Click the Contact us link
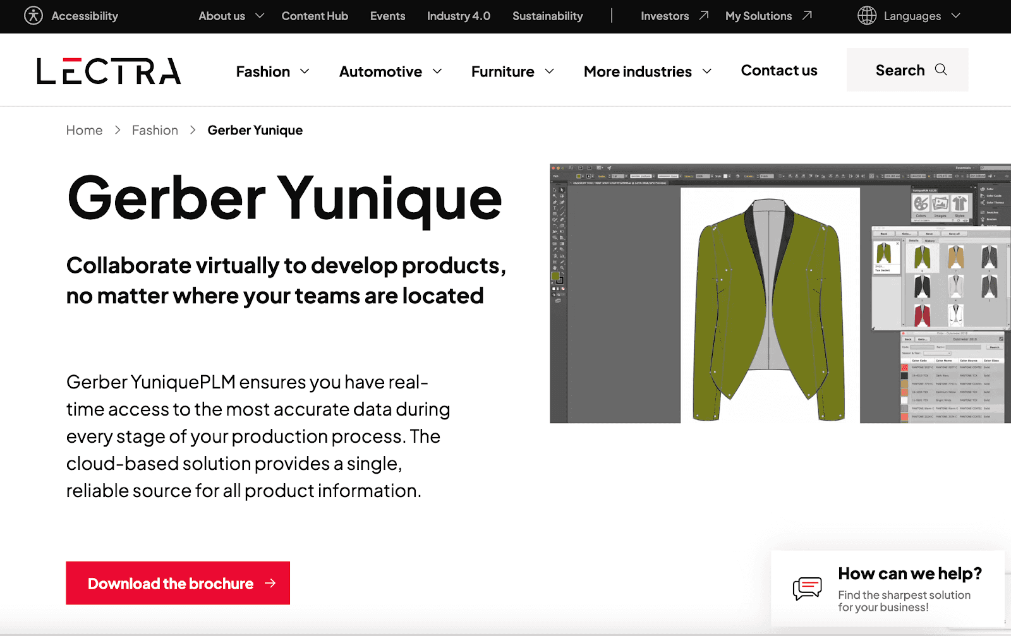This screenshot has height=636, width=1011. point(779,71)
